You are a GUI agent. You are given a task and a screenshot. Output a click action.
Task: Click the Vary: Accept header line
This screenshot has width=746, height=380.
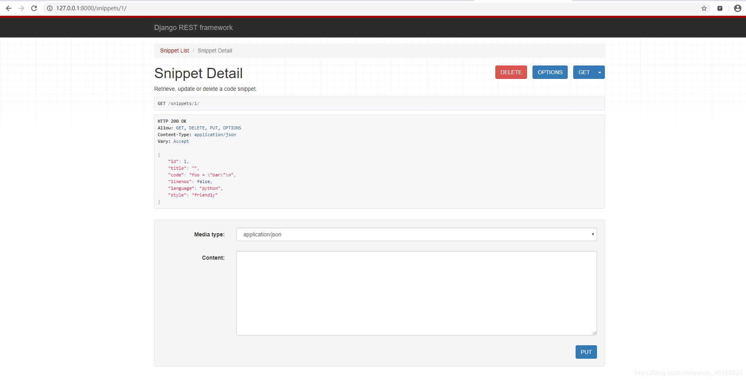(x=173, y=141)
